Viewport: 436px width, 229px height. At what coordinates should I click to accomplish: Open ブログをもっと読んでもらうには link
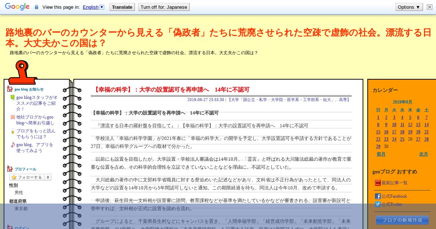(x=36, y=134)
